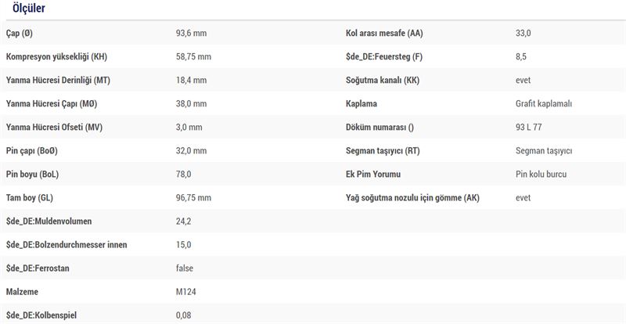Click the Ölçüler section heading
626x324 pixels.
point(28,9)
